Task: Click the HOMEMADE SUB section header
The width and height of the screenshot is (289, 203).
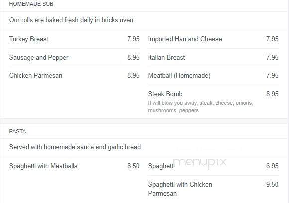Action: tap(31, 4)
